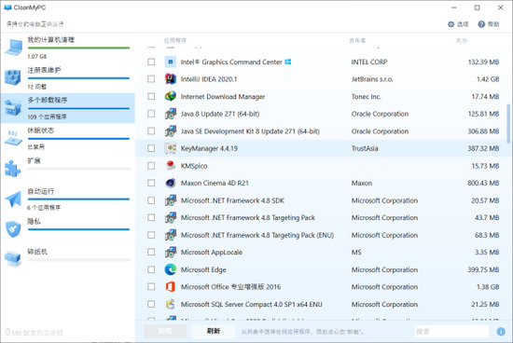
Task: Click the KeyManager 4.4.19 icon
Action: tap(171, 148)
